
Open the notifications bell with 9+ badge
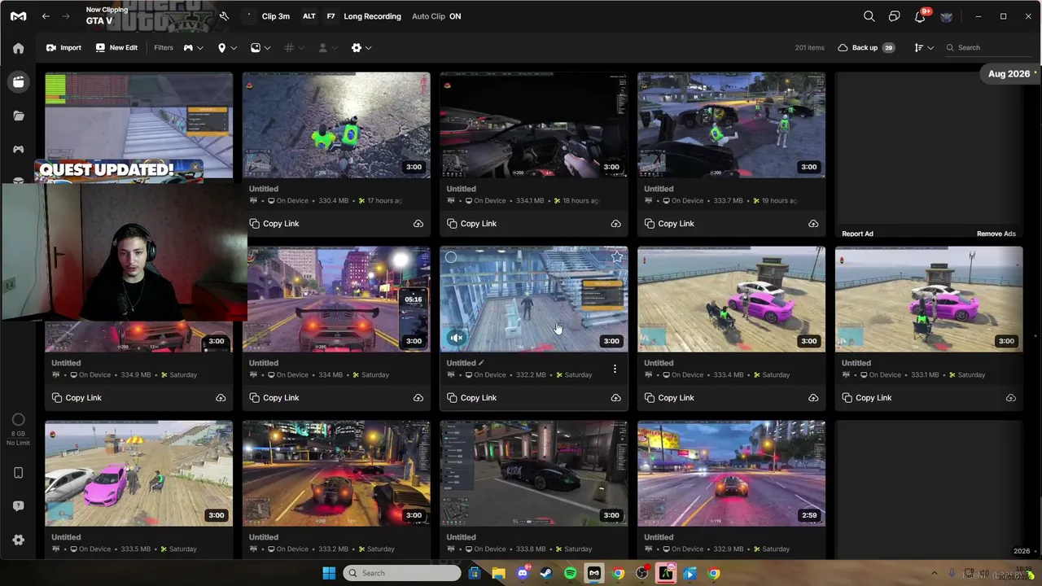921,15
